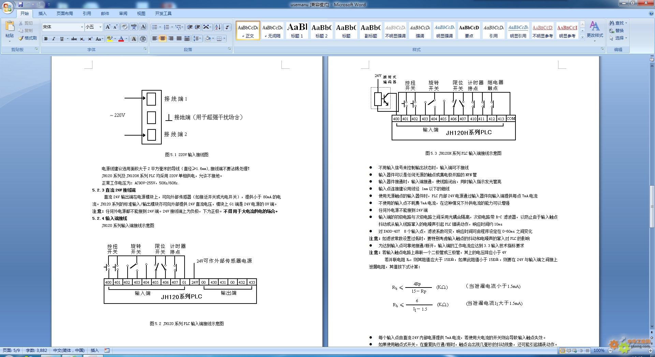Viewport: 655px width, 357px height.
Task: Click the Bullets list icon
Action: [x=155, y=27]
